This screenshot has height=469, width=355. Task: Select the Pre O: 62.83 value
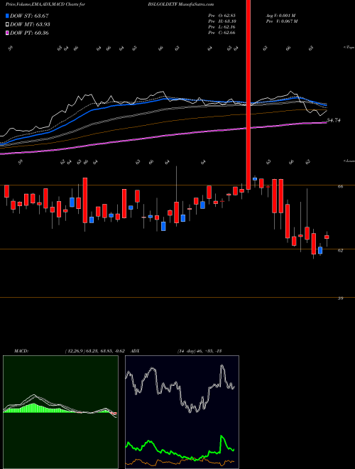222,16
